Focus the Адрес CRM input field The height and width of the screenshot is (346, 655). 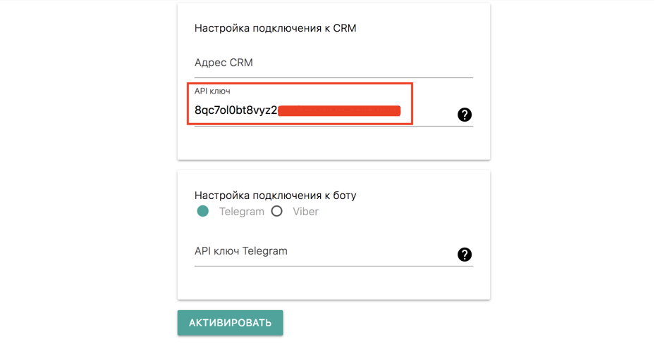(x=333, y=63)
